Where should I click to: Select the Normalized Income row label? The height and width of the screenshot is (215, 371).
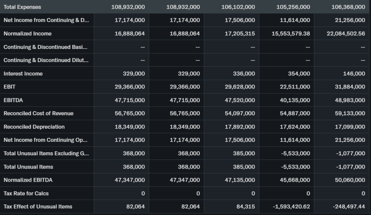28,33
